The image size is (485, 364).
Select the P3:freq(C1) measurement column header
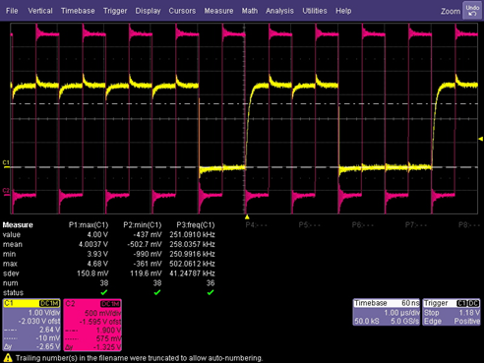coord(196,225)
